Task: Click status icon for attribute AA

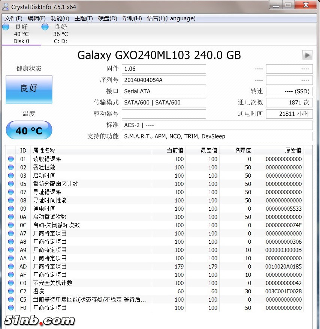Action: pyautogui.click(x=11, y=258)
